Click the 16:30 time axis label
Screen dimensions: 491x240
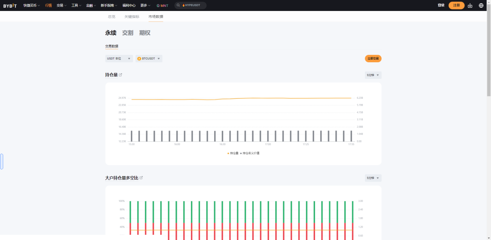click(222, 144)
